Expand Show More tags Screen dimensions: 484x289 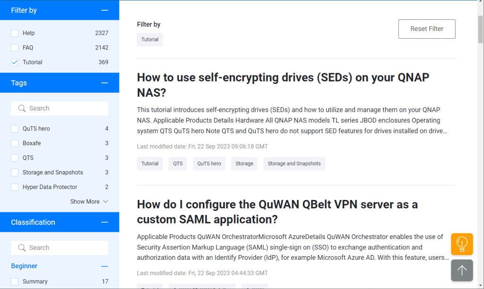tap(89, 202)
